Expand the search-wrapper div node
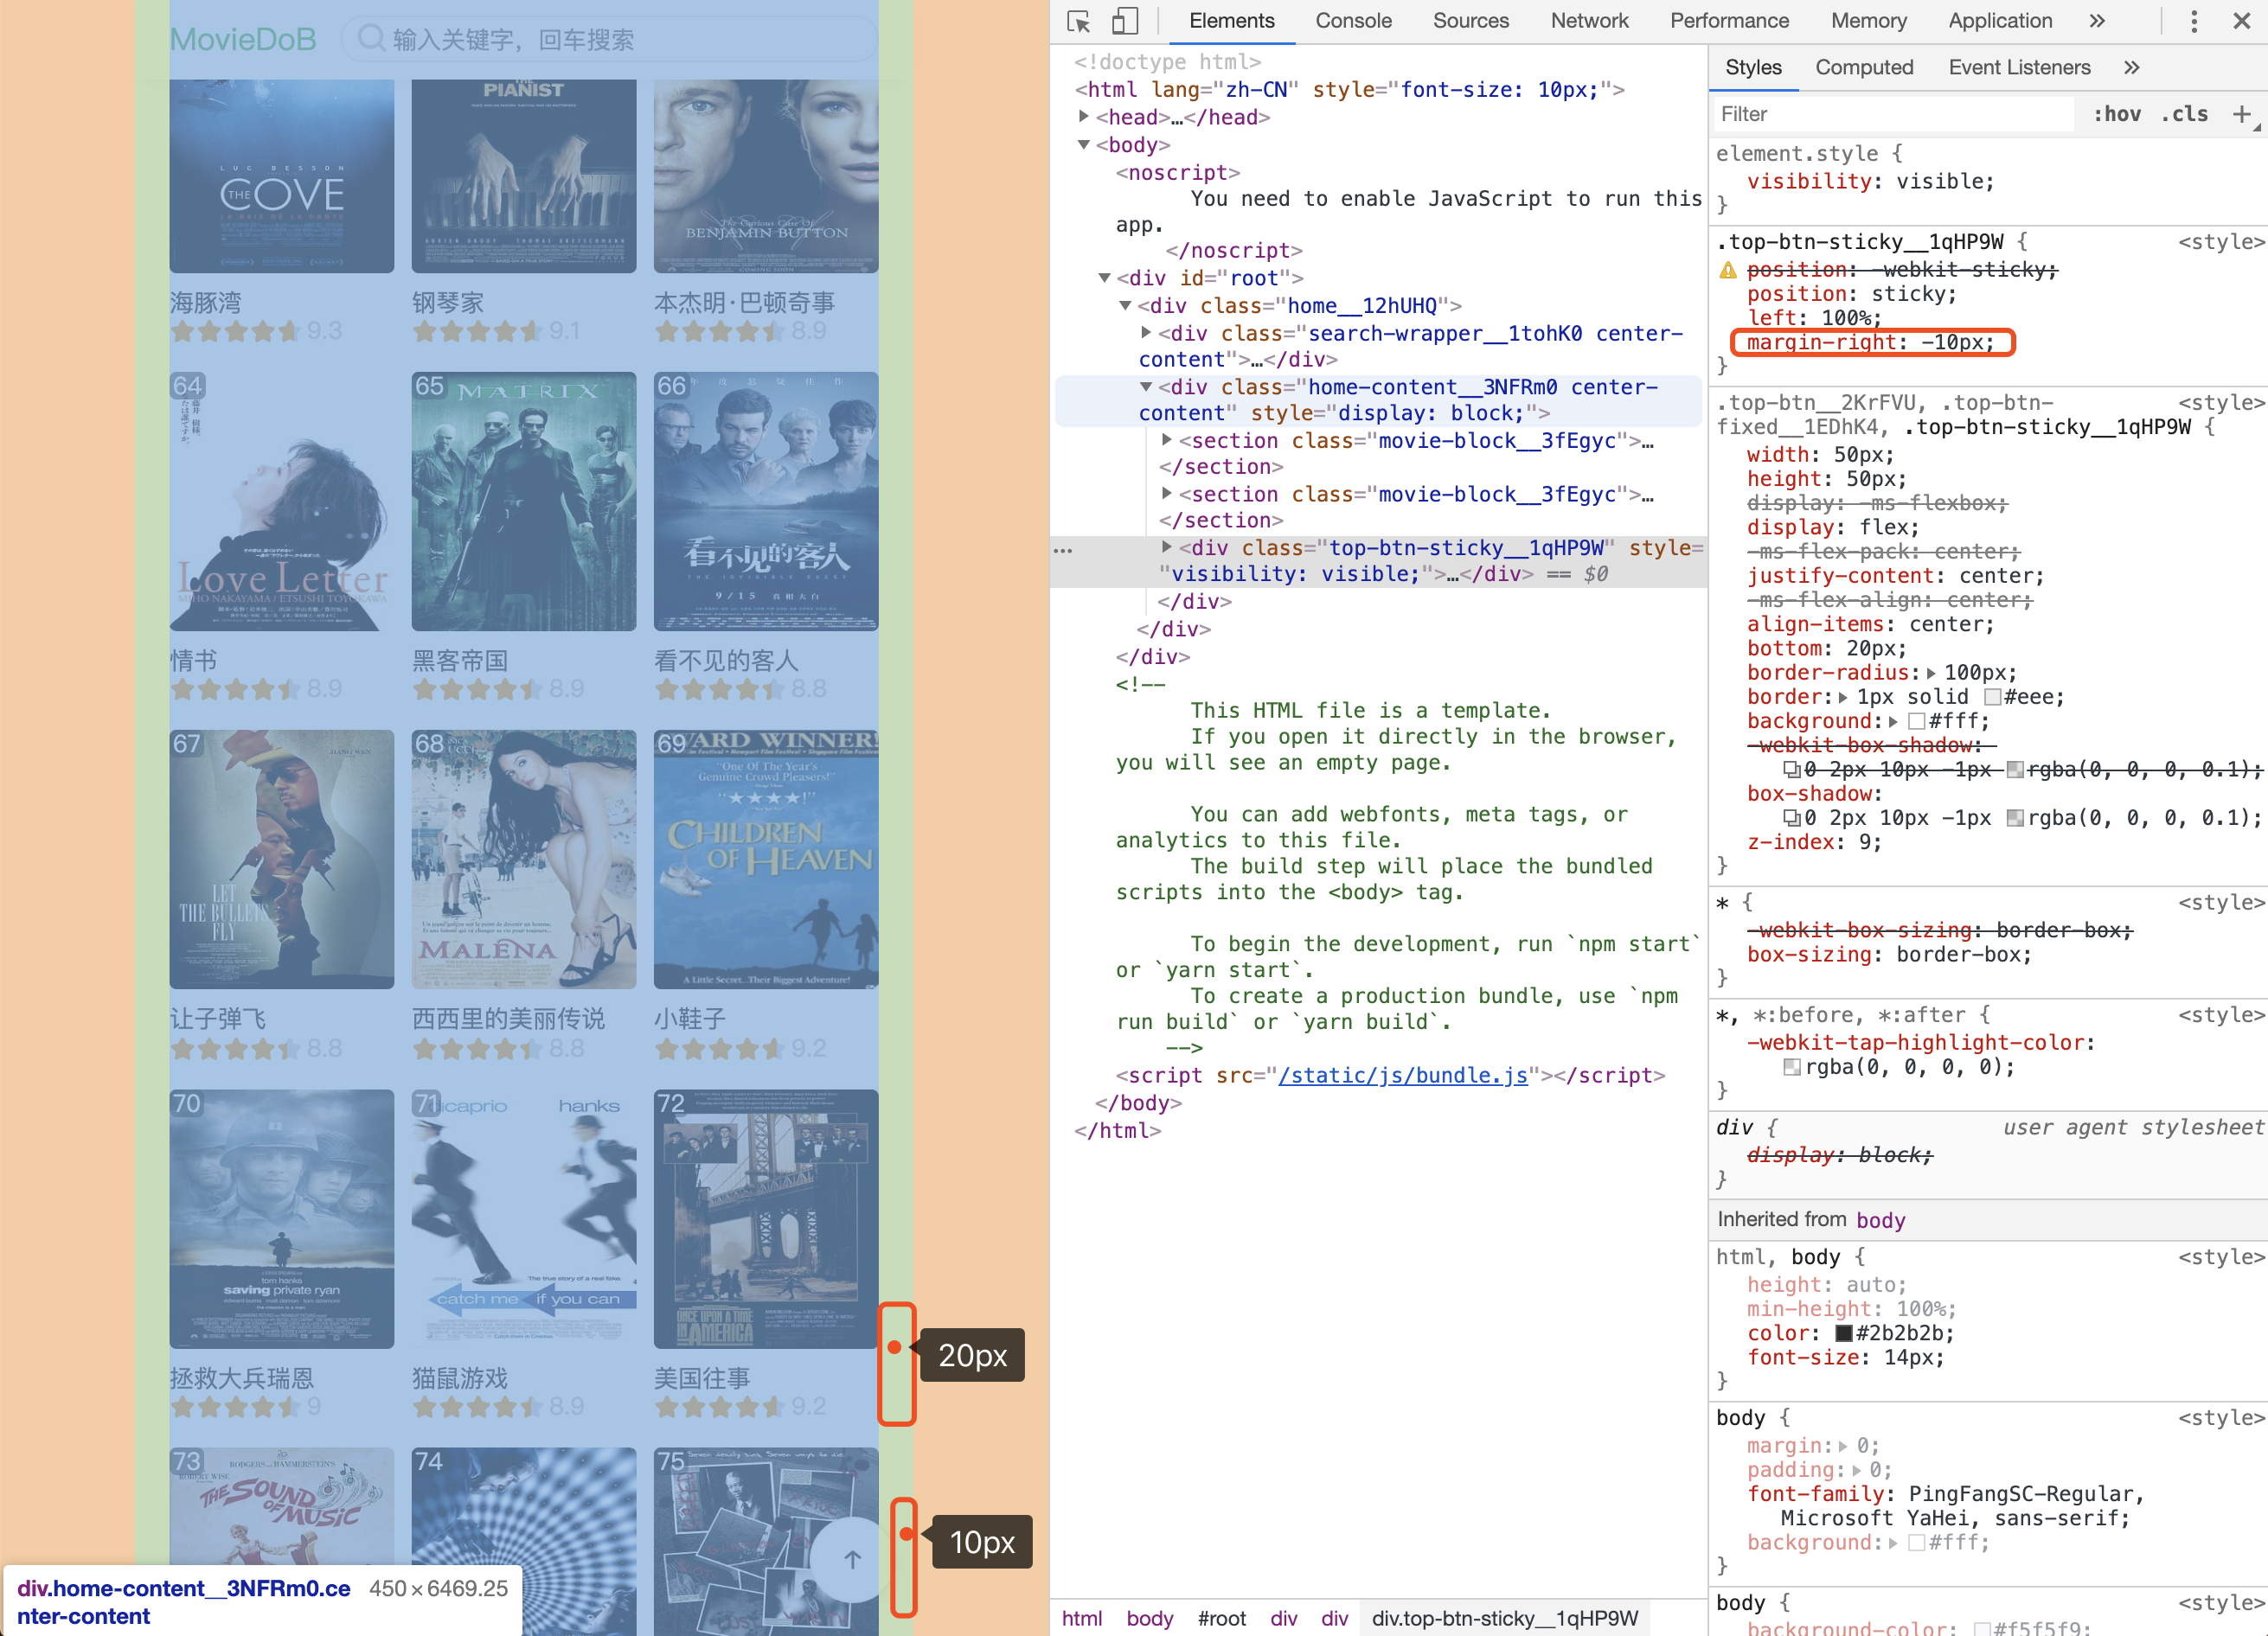The height and width of the screenshot is (1636, 2268). click(x=1146, y=333)
